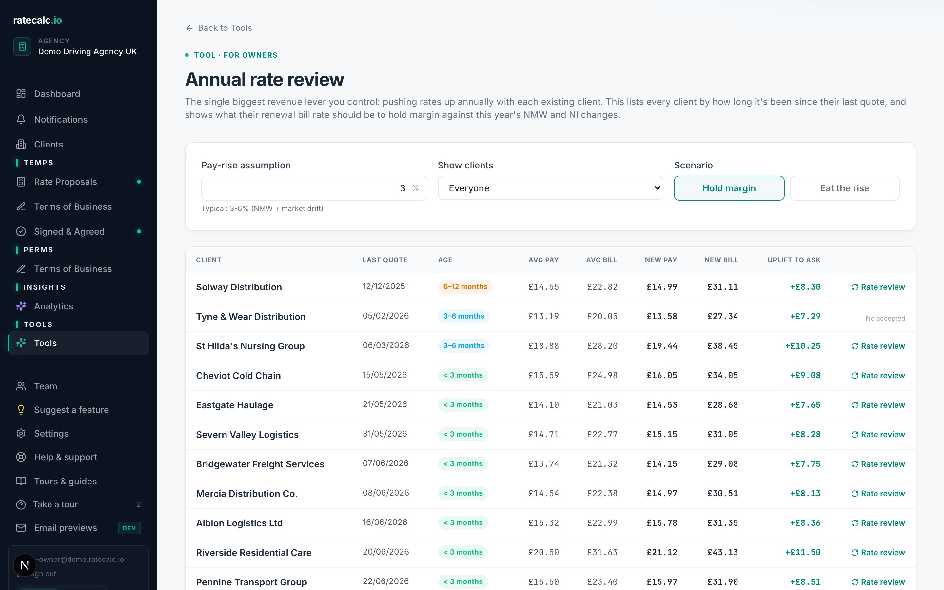Click the Clients building icon
944x590 pixels.
(x=21, y=144)
